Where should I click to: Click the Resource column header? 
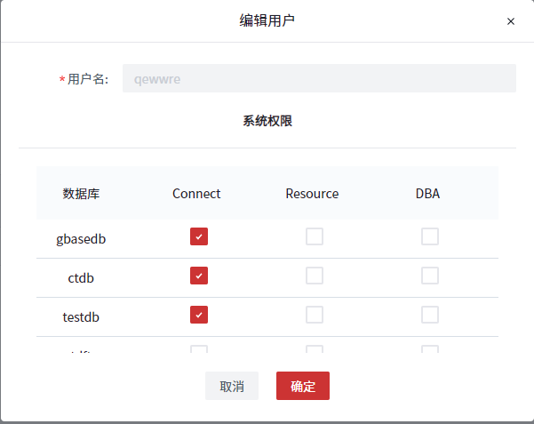click(x=312, y=194)
